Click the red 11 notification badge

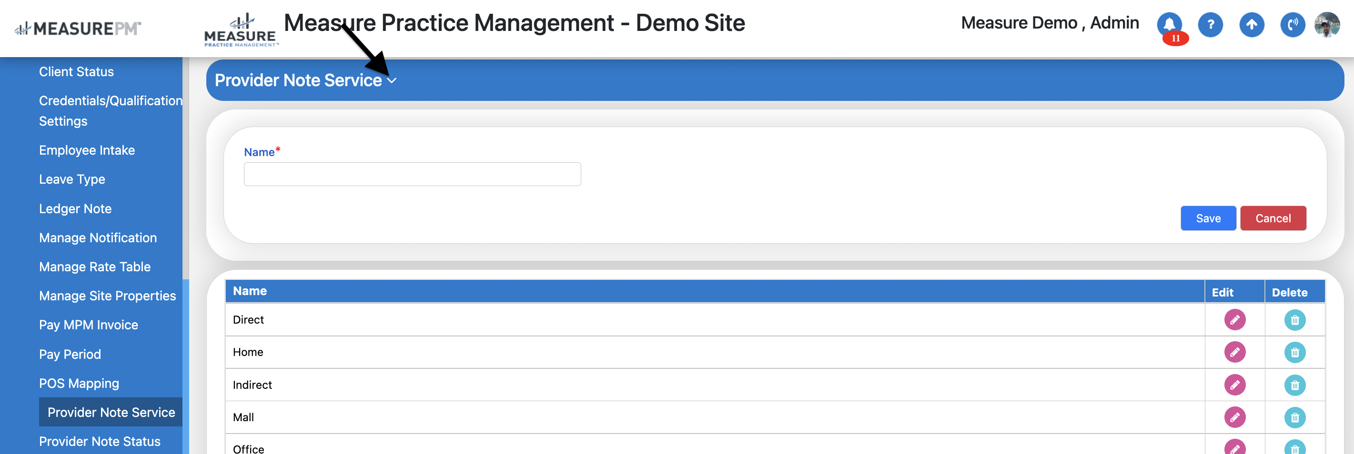(x=1175, y=39)
